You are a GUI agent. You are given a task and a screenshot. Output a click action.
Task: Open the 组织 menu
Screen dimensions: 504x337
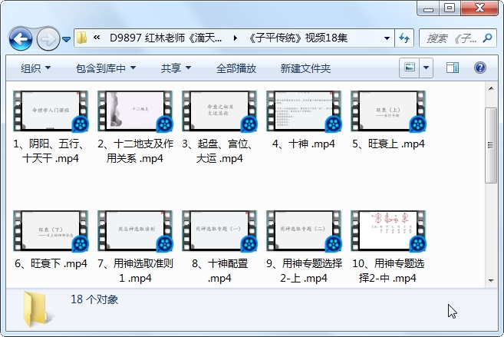[35, 68]
